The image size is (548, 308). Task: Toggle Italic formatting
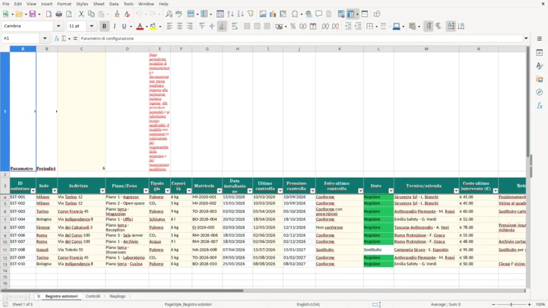pyautogui.click(x=115, y=26)
